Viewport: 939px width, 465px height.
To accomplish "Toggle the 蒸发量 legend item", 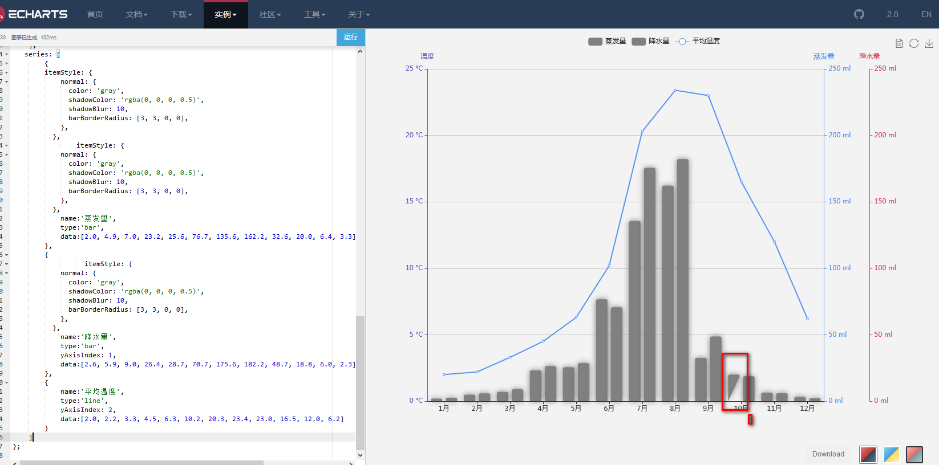I will (x=607, y=41).
